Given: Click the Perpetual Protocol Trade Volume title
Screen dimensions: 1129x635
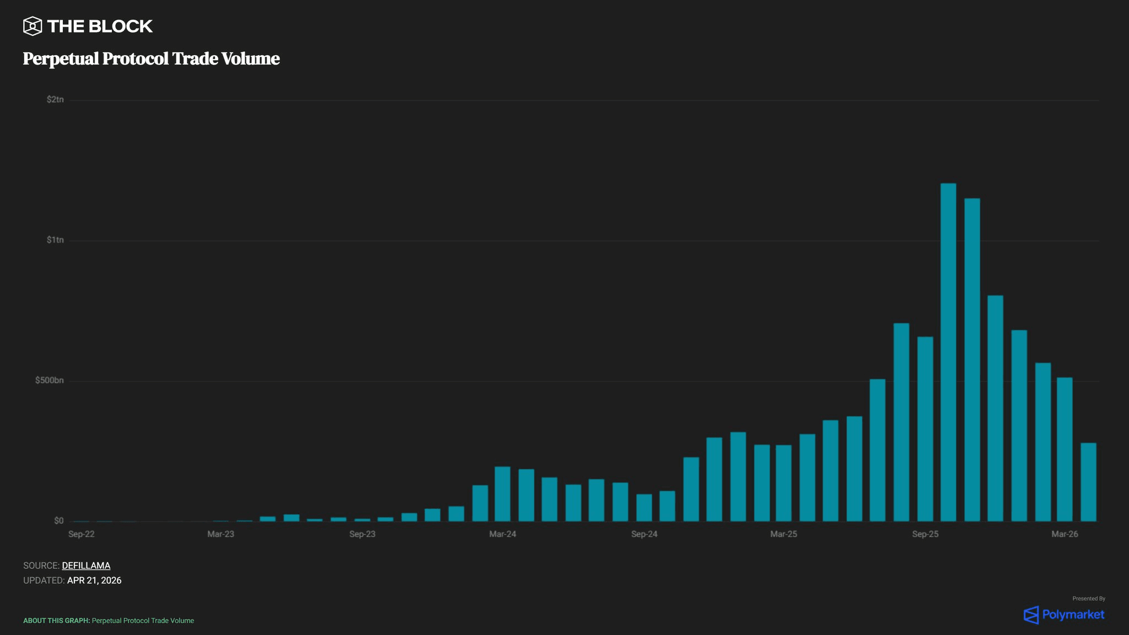Looking at the screenshot, I should tap(151, 58).
